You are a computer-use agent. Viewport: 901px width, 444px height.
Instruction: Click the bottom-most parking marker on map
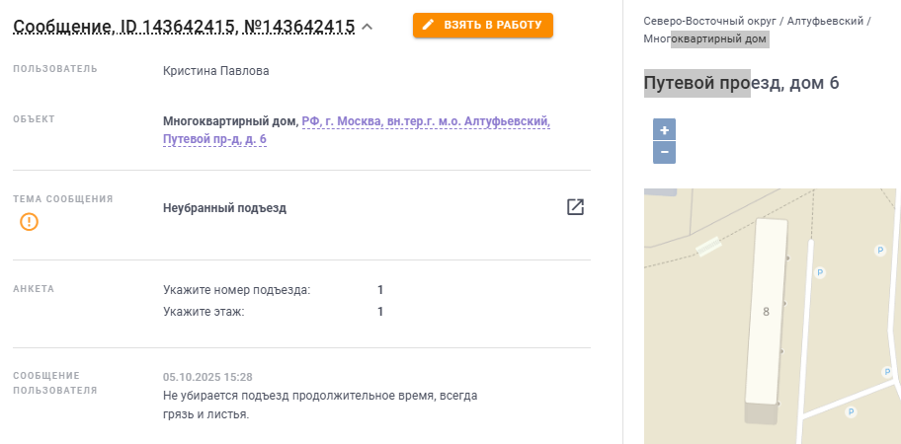coord(850,412)
